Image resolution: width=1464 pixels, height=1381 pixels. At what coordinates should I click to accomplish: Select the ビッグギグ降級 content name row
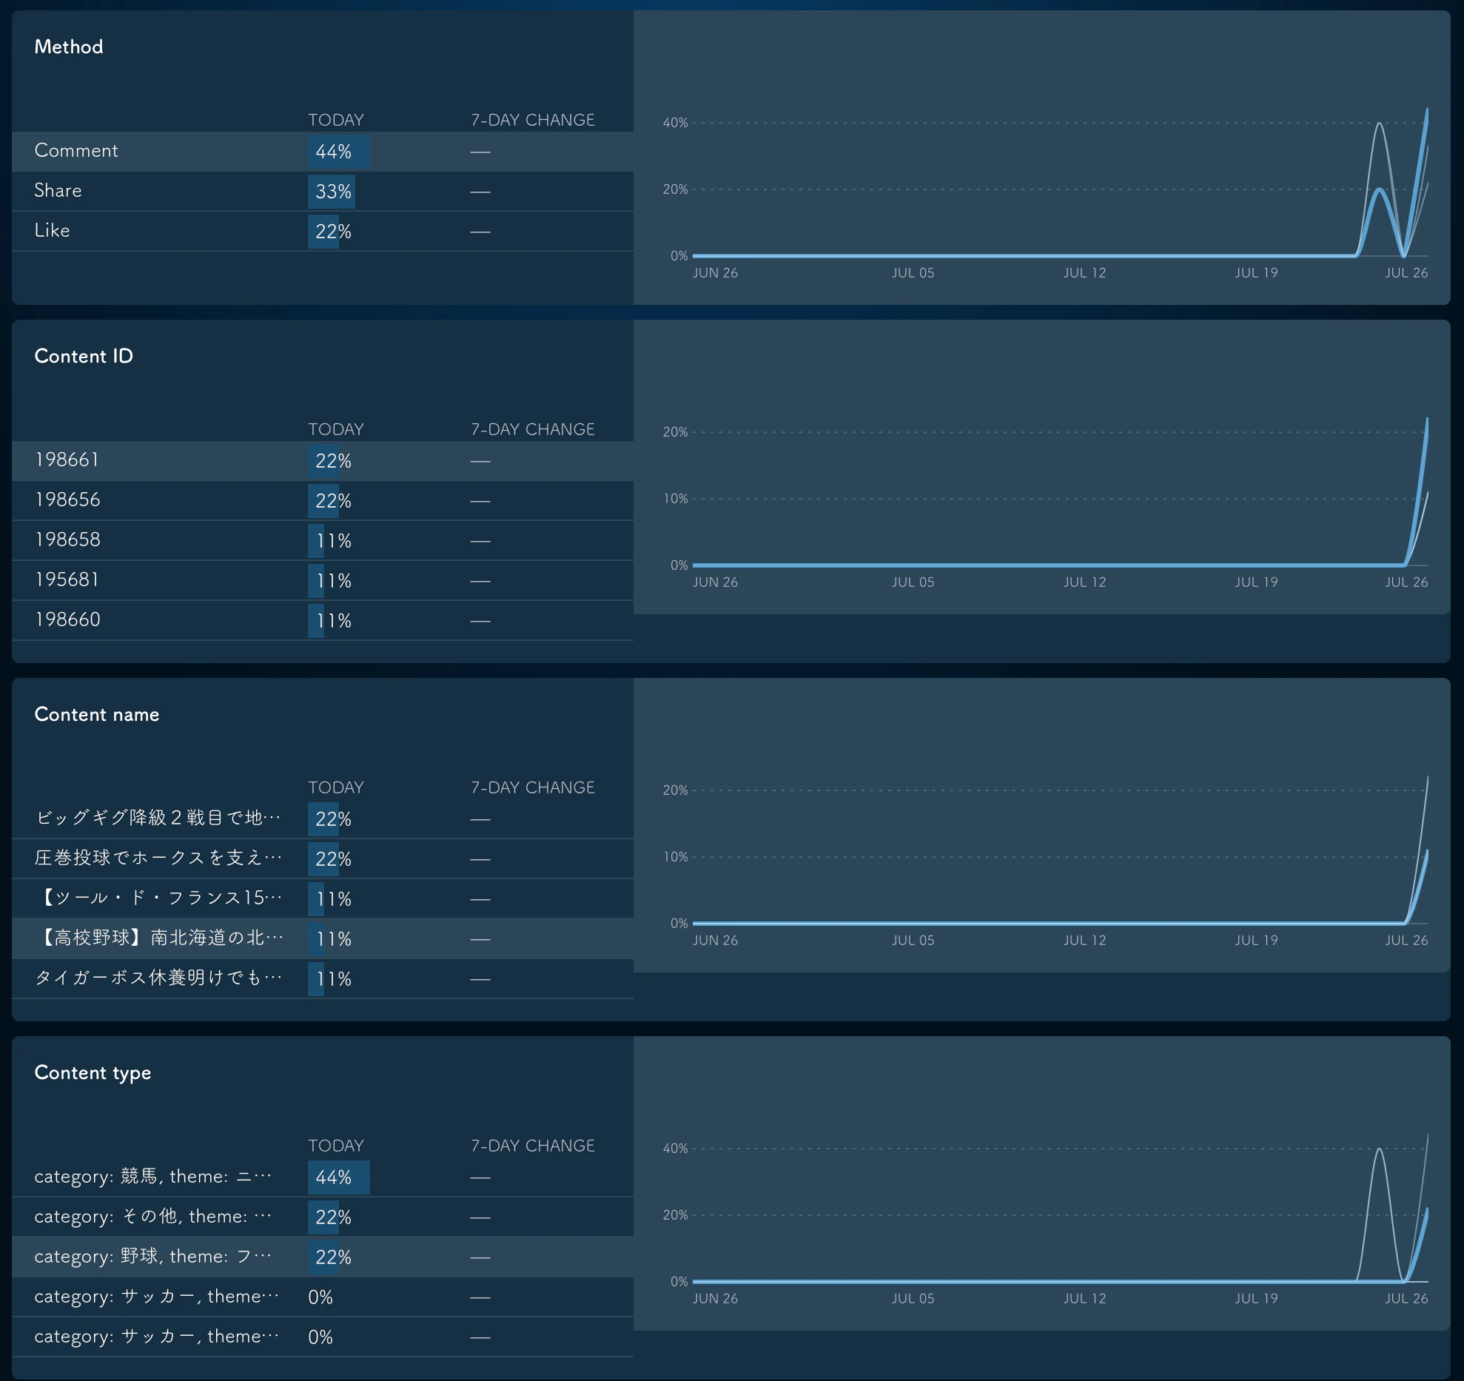323,819
